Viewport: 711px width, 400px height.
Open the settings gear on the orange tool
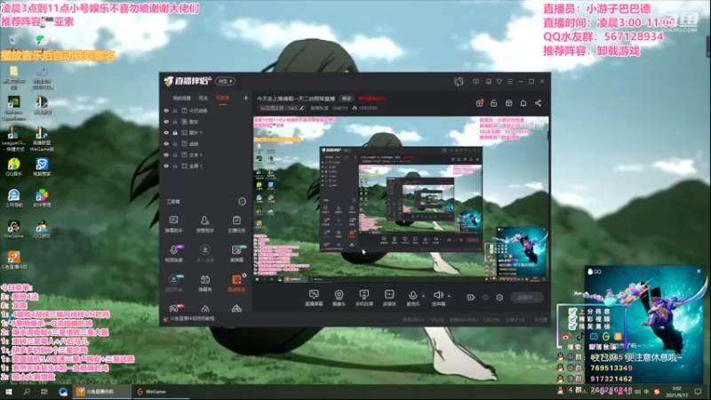pyautogui.click(x=244, y=276)
